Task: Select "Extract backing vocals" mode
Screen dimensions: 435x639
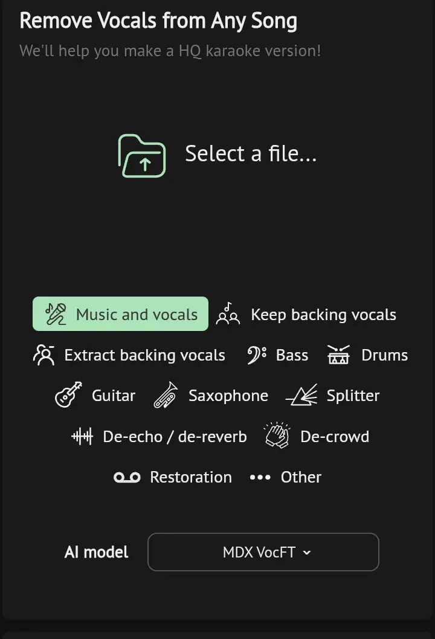Action: [x=145, y=355]
